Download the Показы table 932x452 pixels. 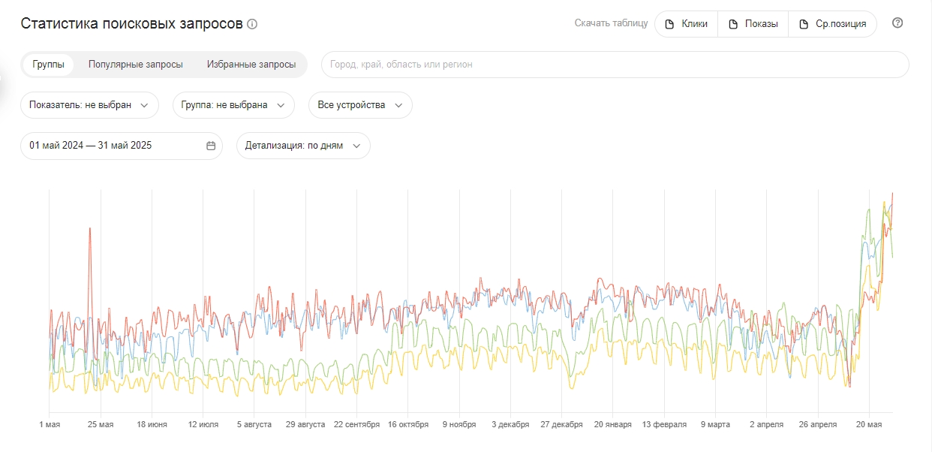[753, 24]
